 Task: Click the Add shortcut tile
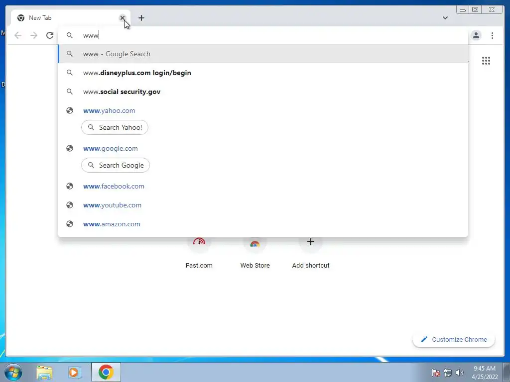point(311,253)
